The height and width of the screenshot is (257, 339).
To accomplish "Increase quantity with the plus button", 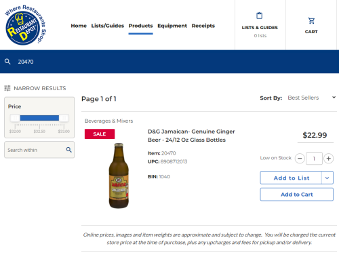I will [x=329, y=159].
